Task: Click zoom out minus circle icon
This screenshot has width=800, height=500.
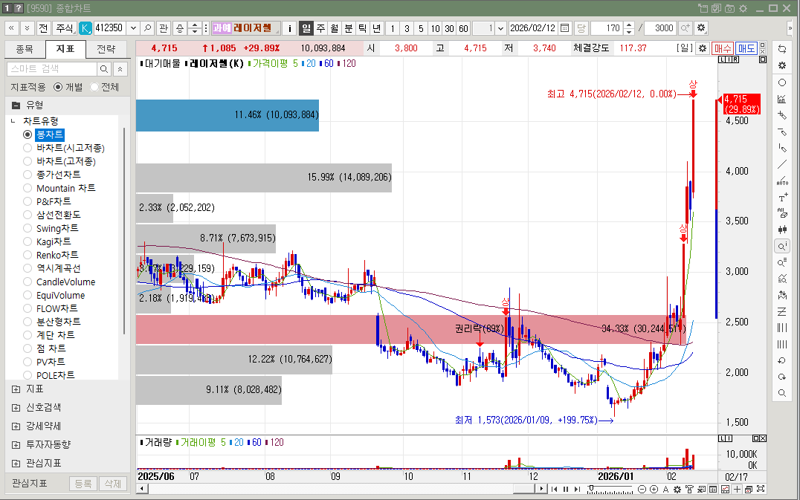Action: (x=642, y=490)
